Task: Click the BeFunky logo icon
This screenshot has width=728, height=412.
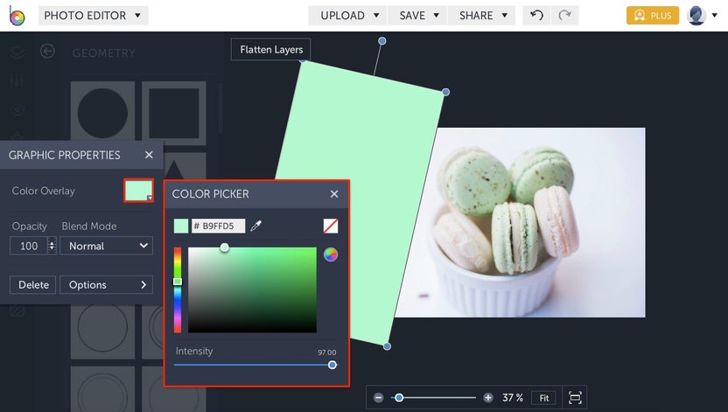Action: tap(17, 16)
